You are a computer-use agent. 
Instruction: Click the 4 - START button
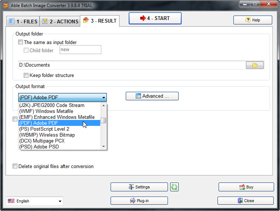pyautogui.click(x=155, y=18)
